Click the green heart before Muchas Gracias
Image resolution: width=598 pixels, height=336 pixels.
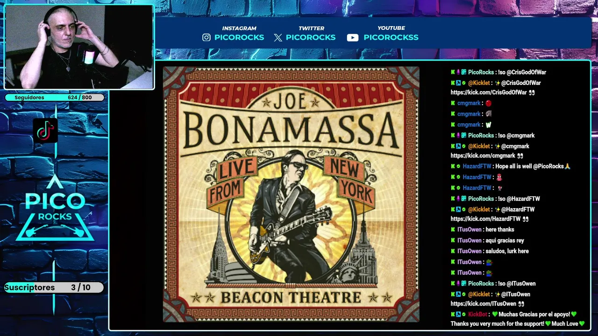point(495,315)
